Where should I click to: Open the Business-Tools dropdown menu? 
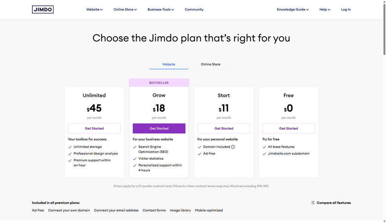coord(160,9)
